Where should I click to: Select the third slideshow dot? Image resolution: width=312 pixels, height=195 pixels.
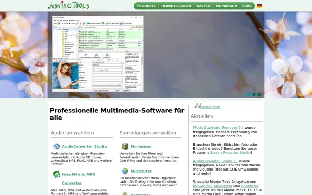tap(259, 94)
